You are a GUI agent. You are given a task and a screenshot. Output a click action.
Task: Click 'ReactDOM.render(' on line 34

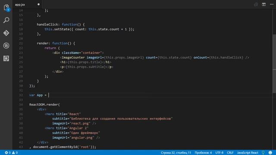[x=44, y=105]
